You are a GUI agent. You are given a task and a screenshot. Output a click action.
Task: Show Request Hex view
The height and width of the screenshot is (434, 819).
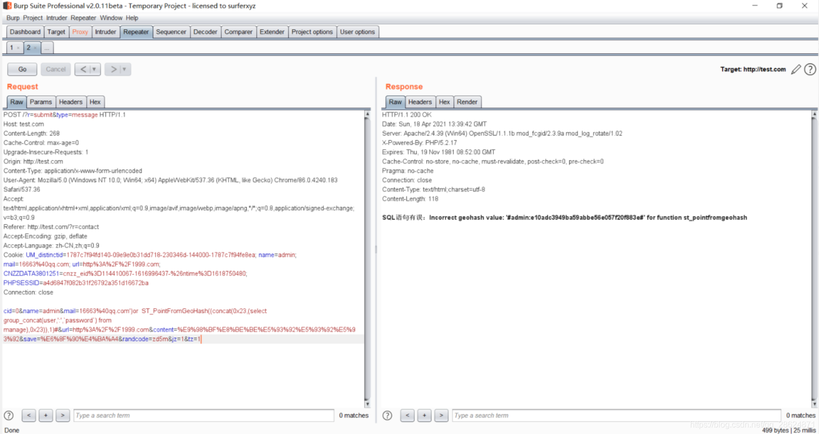coord(95,102)
